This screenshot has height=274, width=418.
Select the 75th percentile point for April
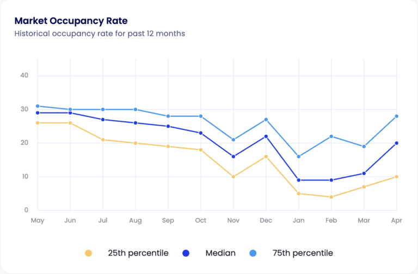click(x=397, y=116)
